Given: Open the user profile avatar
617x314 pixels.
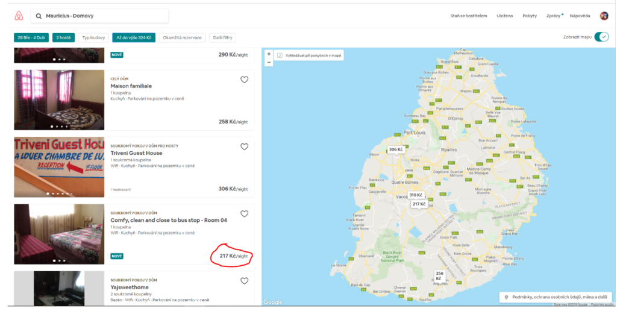Looking at the screenshot, I should [604, 16].
